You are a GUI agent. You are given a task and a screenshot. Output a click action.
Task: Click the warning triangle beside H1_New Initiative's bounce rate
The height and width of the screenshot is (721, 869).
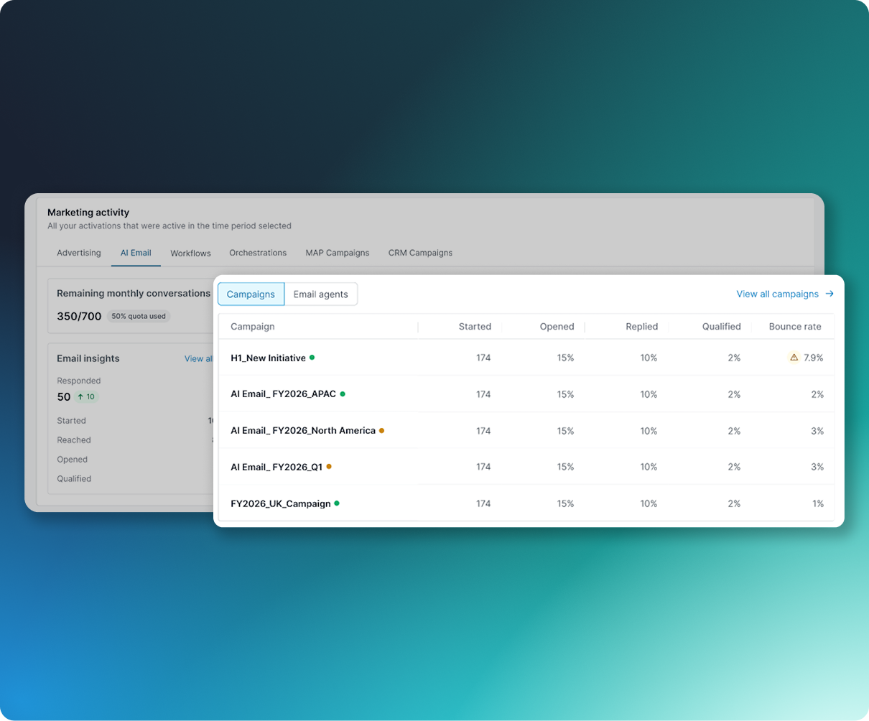(x=794, y=357)
